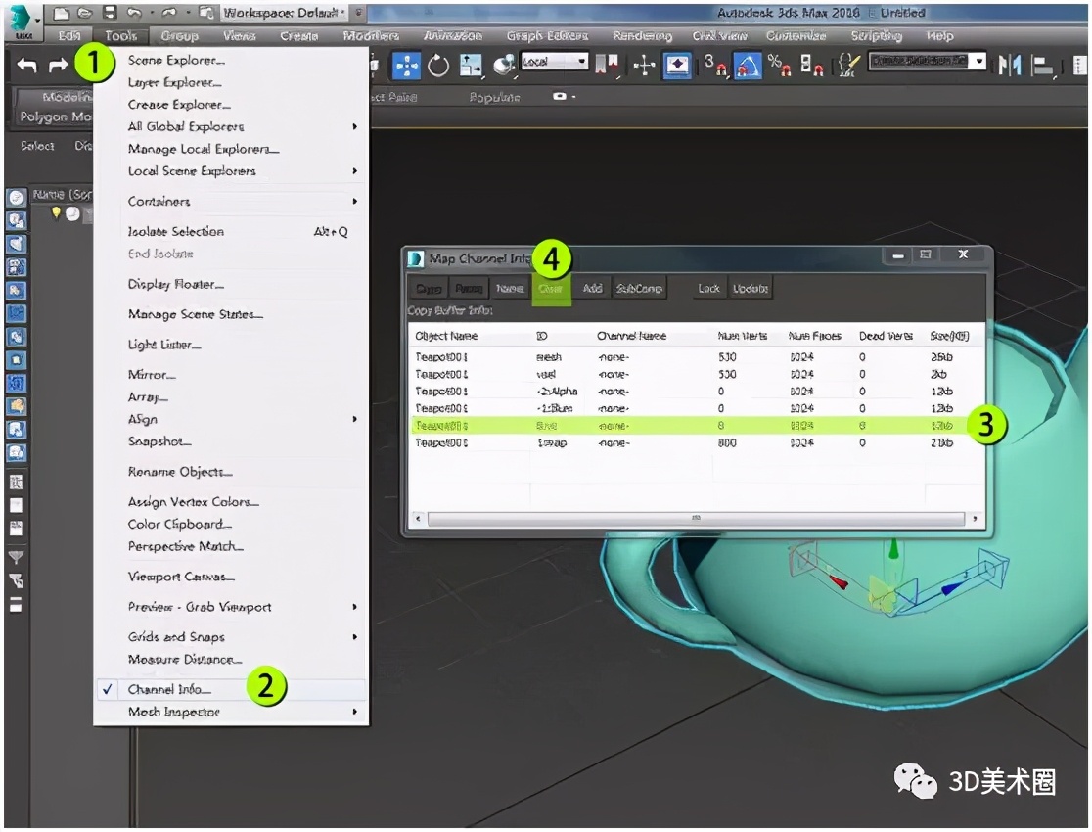The image size is (1092, 832).
Task: Choose Scene Explorer from Tools menu
Action: coord(171,60)
